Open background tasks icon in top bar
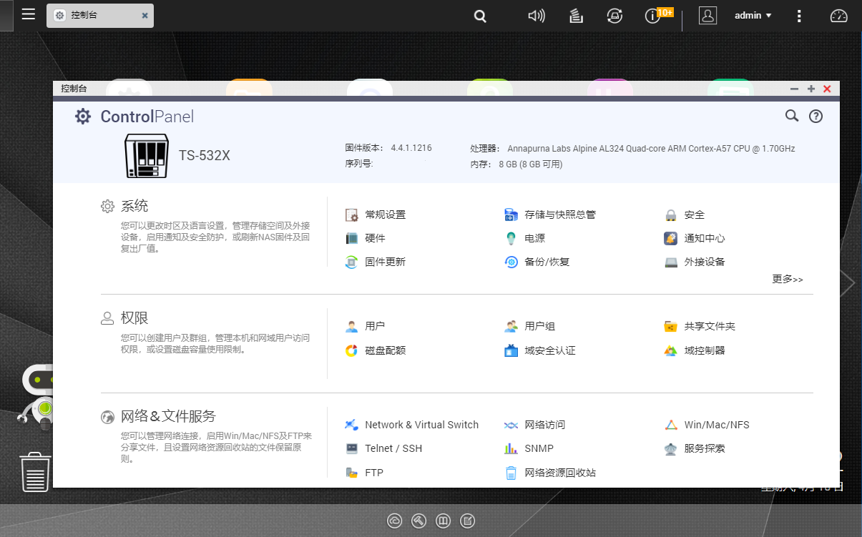Image resolution: width=862 pixels, height=537 pixels. (576, 16)
